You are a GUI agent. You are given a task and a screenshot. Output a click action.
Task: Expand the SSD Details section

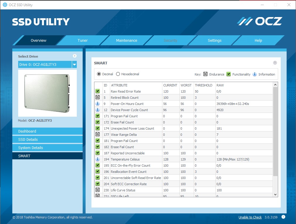47,139
